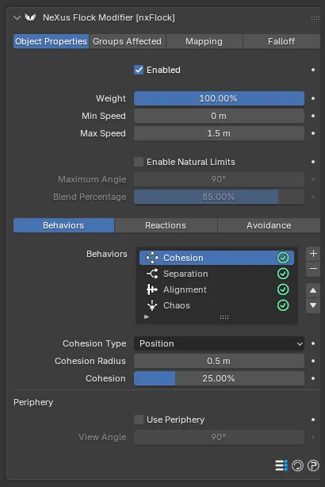Click the Alignment arrows icon
The height and width of the screenshot is (487, 325).
pyautogui.click(x=152, y=290)
